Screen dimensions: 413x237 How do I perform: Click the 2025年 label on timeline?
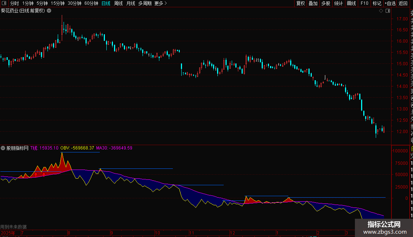8,233
